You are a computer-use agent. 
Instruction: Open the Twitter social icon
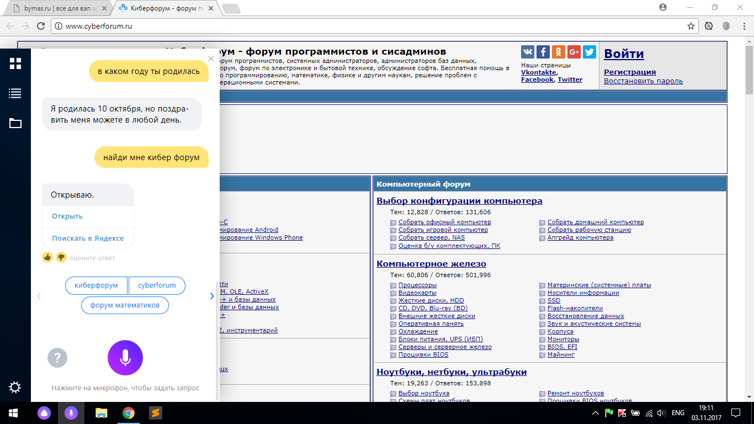click(x=590, y=52)
